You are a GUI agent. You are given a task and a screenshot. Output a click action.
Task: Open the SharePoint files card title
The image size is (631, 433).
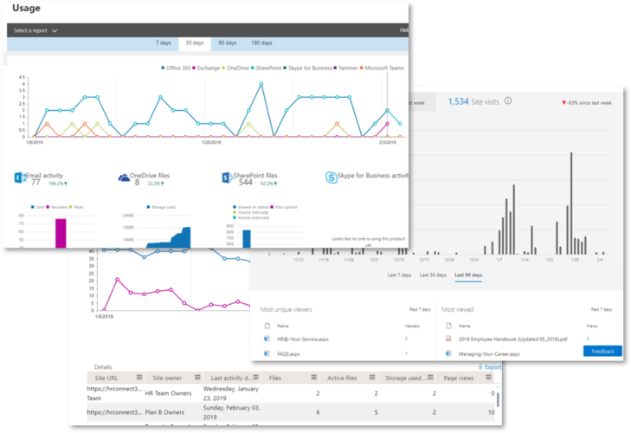[255, 176]
